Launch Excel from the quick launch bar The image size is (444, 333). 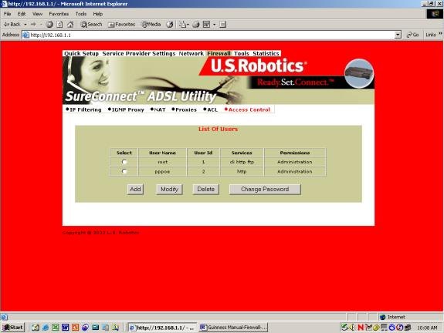tap(56, 328)
